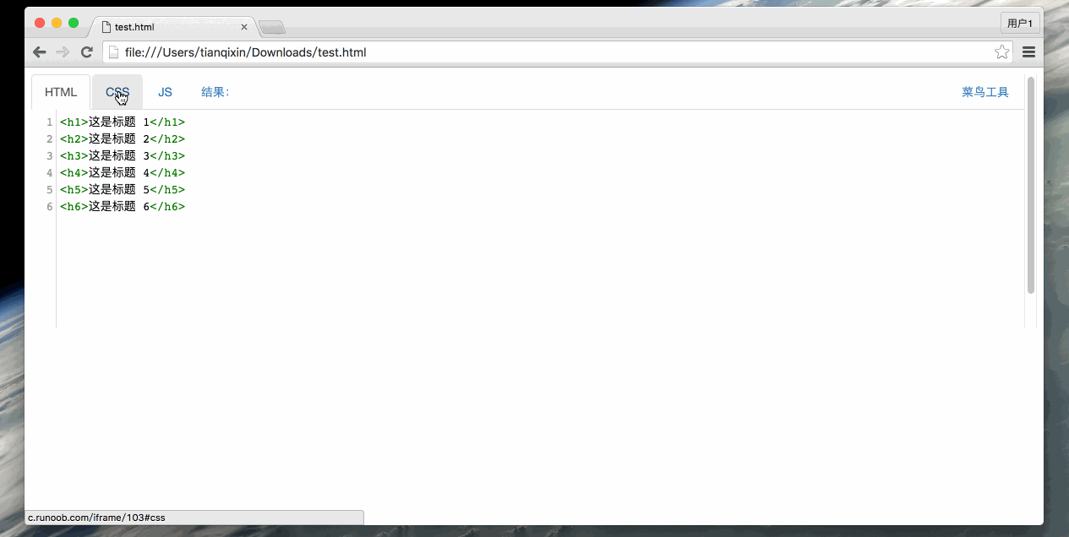Click the page file icon in address bar
The height and width of the screenshot is (537, 1069).
[x=113, y=52]
